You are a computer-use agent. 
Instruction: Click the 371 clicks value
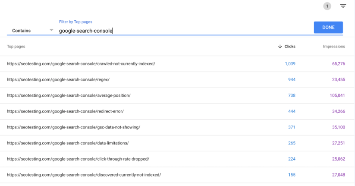[292, 127]
